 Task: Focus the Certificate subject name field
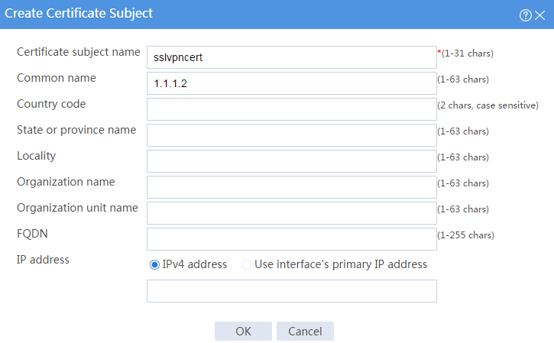point(291,57)
